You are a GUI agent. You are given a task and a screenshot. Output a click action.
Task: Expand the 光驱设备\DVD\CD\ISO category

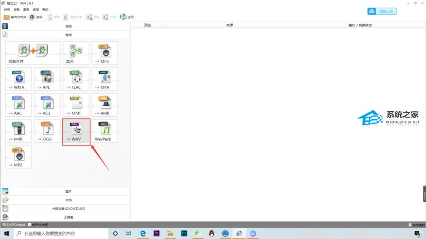(65, 209)
